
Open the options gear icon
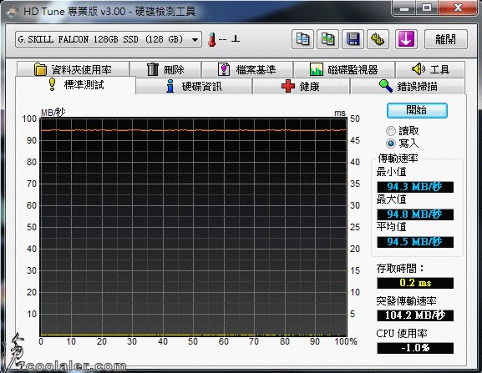378,39
